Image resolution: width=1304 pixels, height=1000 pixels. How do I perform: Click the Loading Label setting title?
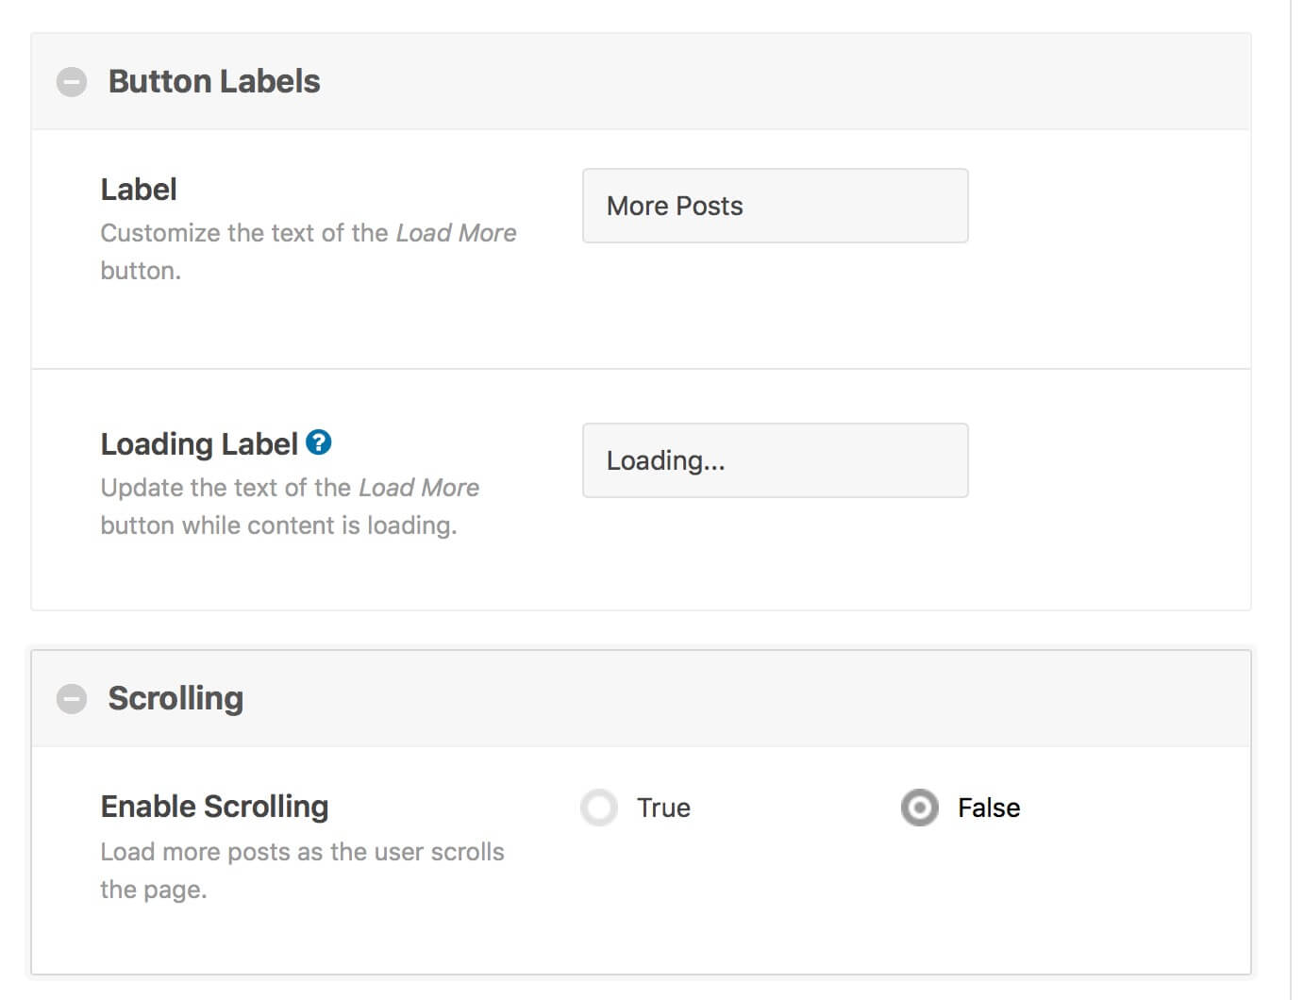pos(199,443)
